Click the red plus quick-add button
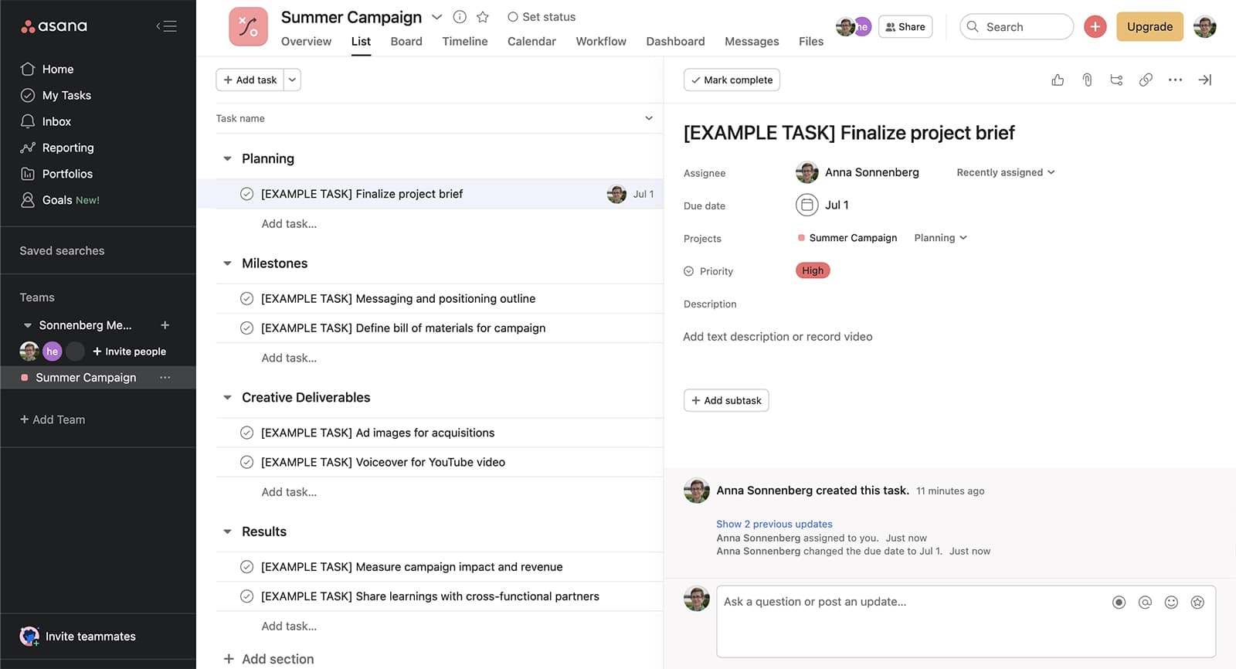1236x669 pixels. [x=1095, y=27]
